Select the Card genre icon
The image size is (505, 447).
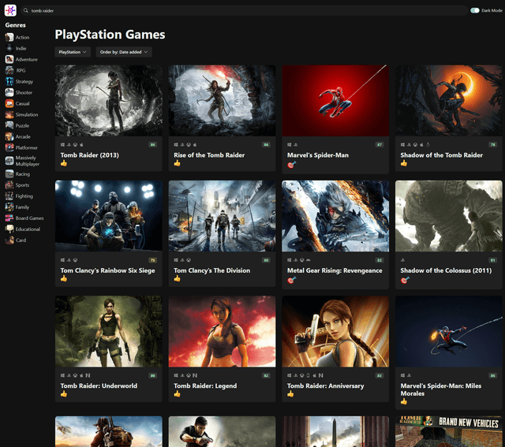click(9, 240)
